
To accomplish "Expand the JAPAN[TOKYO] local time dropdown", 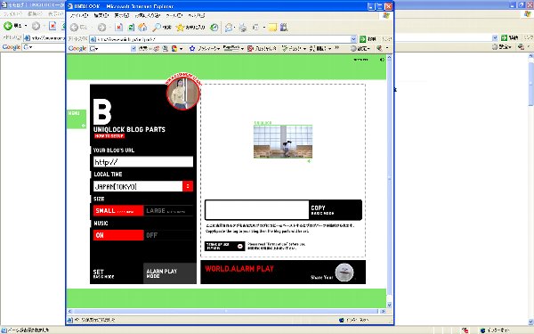I will point(188,186).
